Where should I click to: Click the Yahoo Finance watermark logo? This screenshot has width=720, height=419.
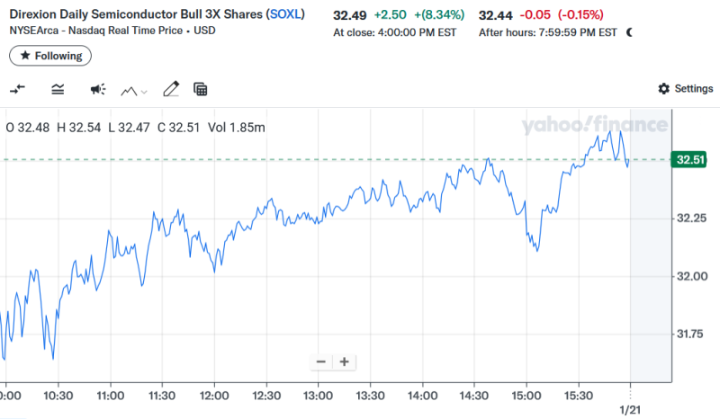pyautogui.click(x=595, y=124)
